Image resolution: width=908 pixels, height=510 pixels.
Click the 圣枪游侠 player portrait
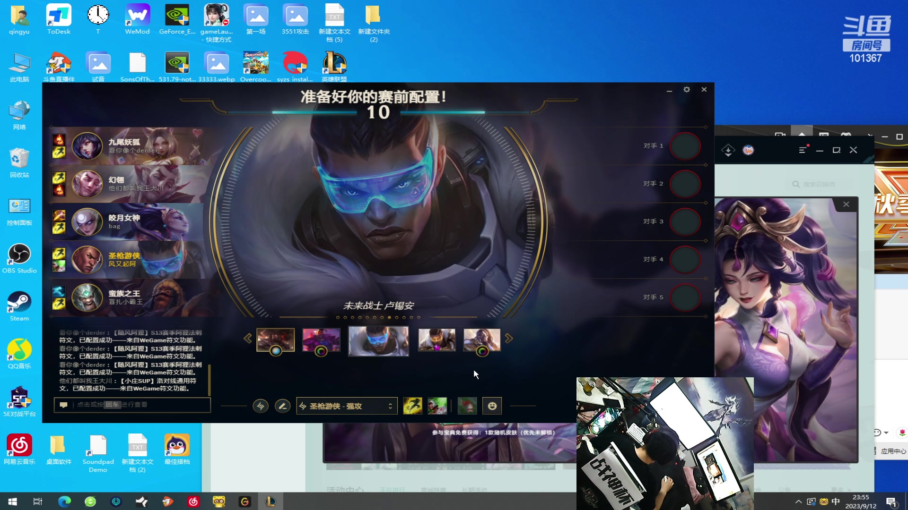click(x=87, y=259)
